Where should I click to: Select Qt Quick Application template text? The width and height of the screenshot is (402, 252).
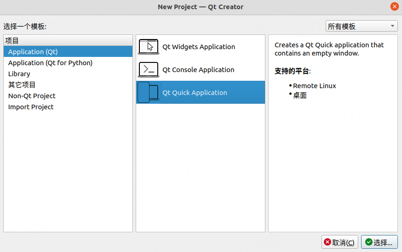pyautogui.click(x=195, y=93)
